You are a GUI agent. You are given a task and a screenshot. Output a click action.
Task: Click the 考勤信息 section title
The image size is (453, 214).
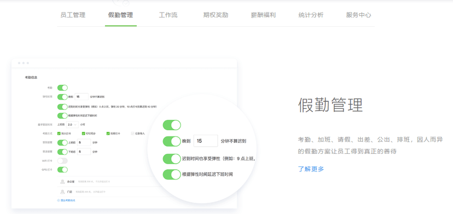[x=31, y=78]
